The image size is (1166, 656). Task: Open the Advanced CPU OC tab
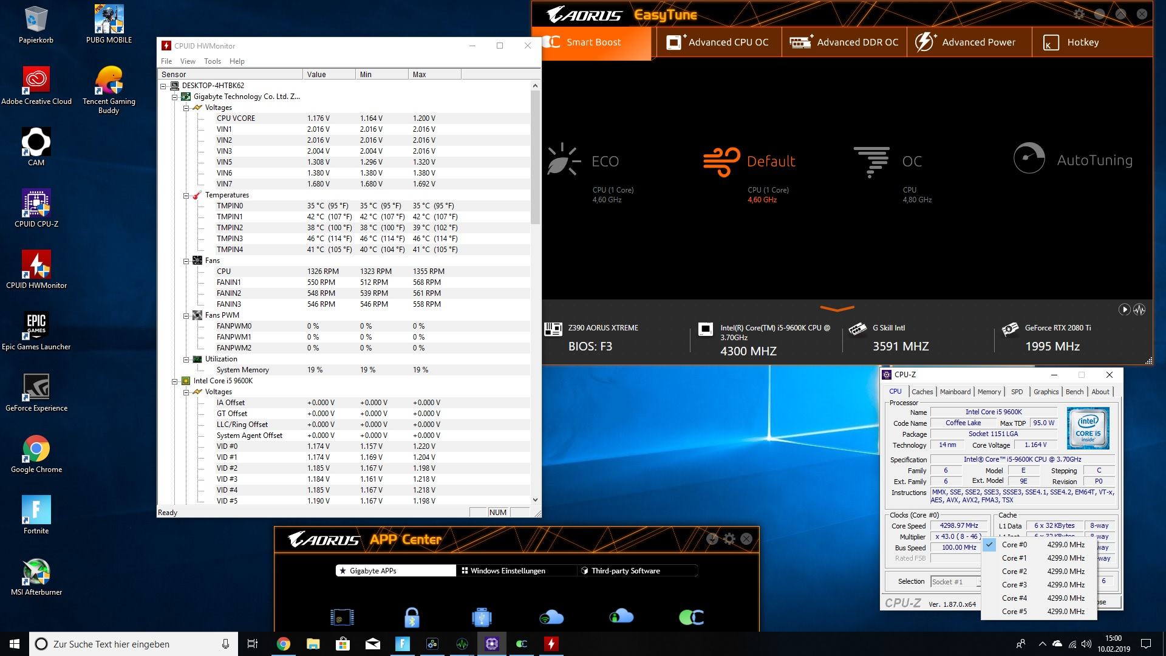[718, 43]
